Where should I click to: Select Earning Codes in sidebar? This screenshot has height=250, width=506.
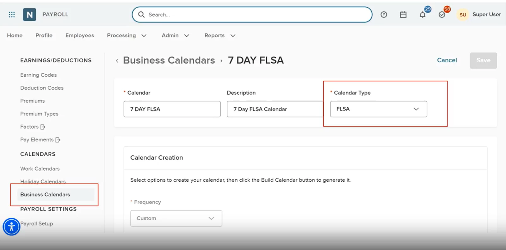tap(39, 75)
